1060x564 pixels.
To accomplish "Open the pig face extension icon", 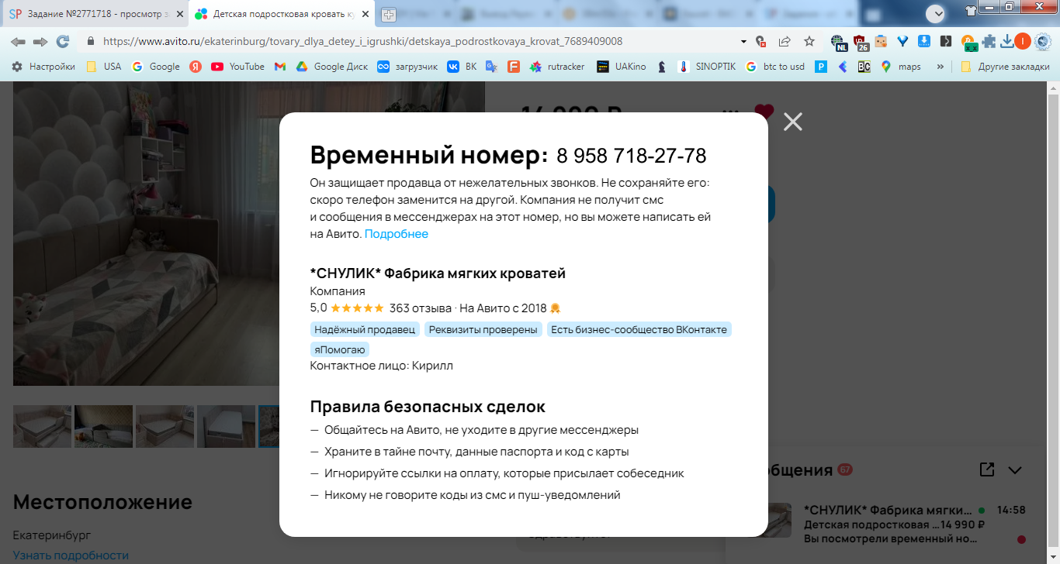I will coord(881,41).
